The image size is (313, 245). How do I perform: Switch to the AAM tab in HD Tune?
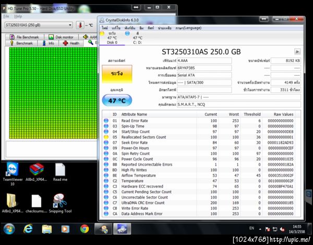(x=90, y=37)
